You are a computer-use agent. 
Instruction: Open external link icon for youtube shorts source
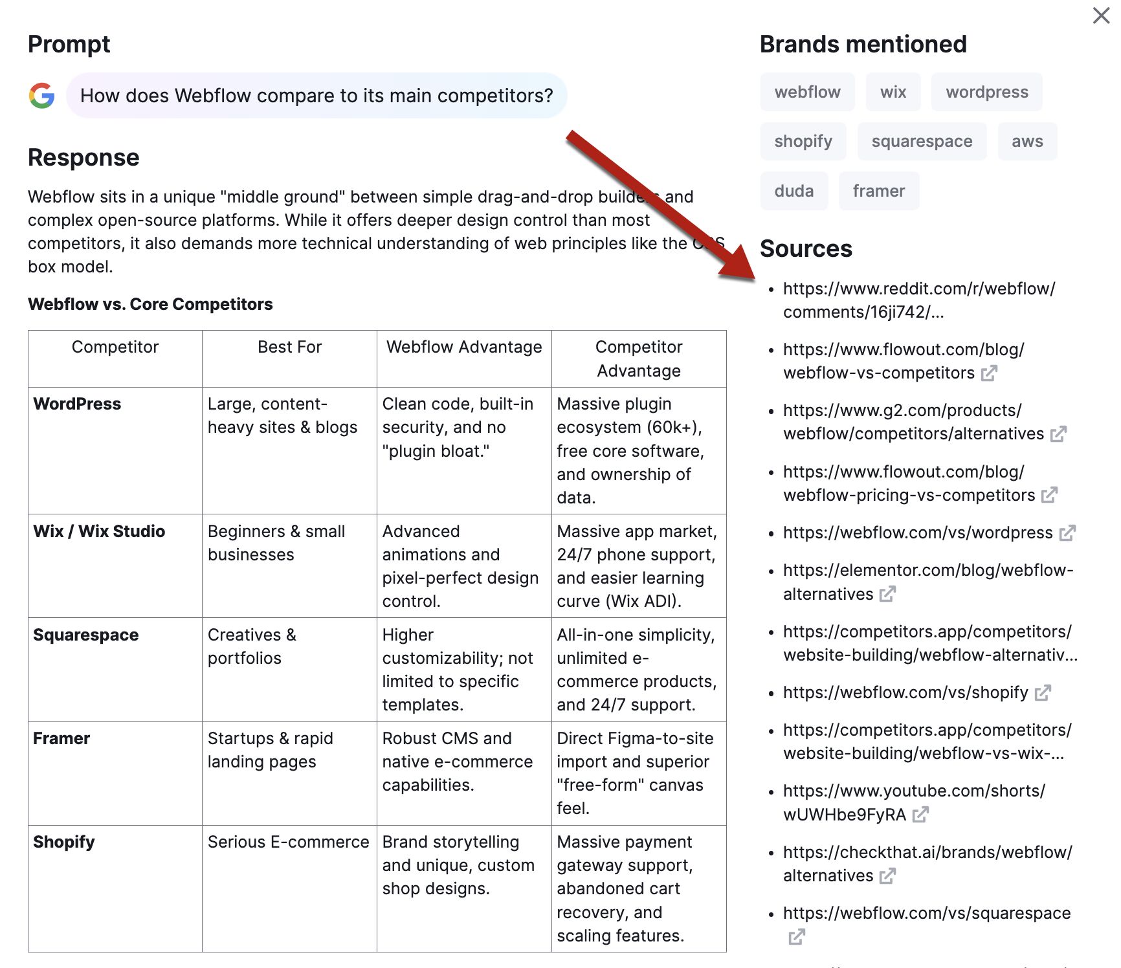coord(920,815)
